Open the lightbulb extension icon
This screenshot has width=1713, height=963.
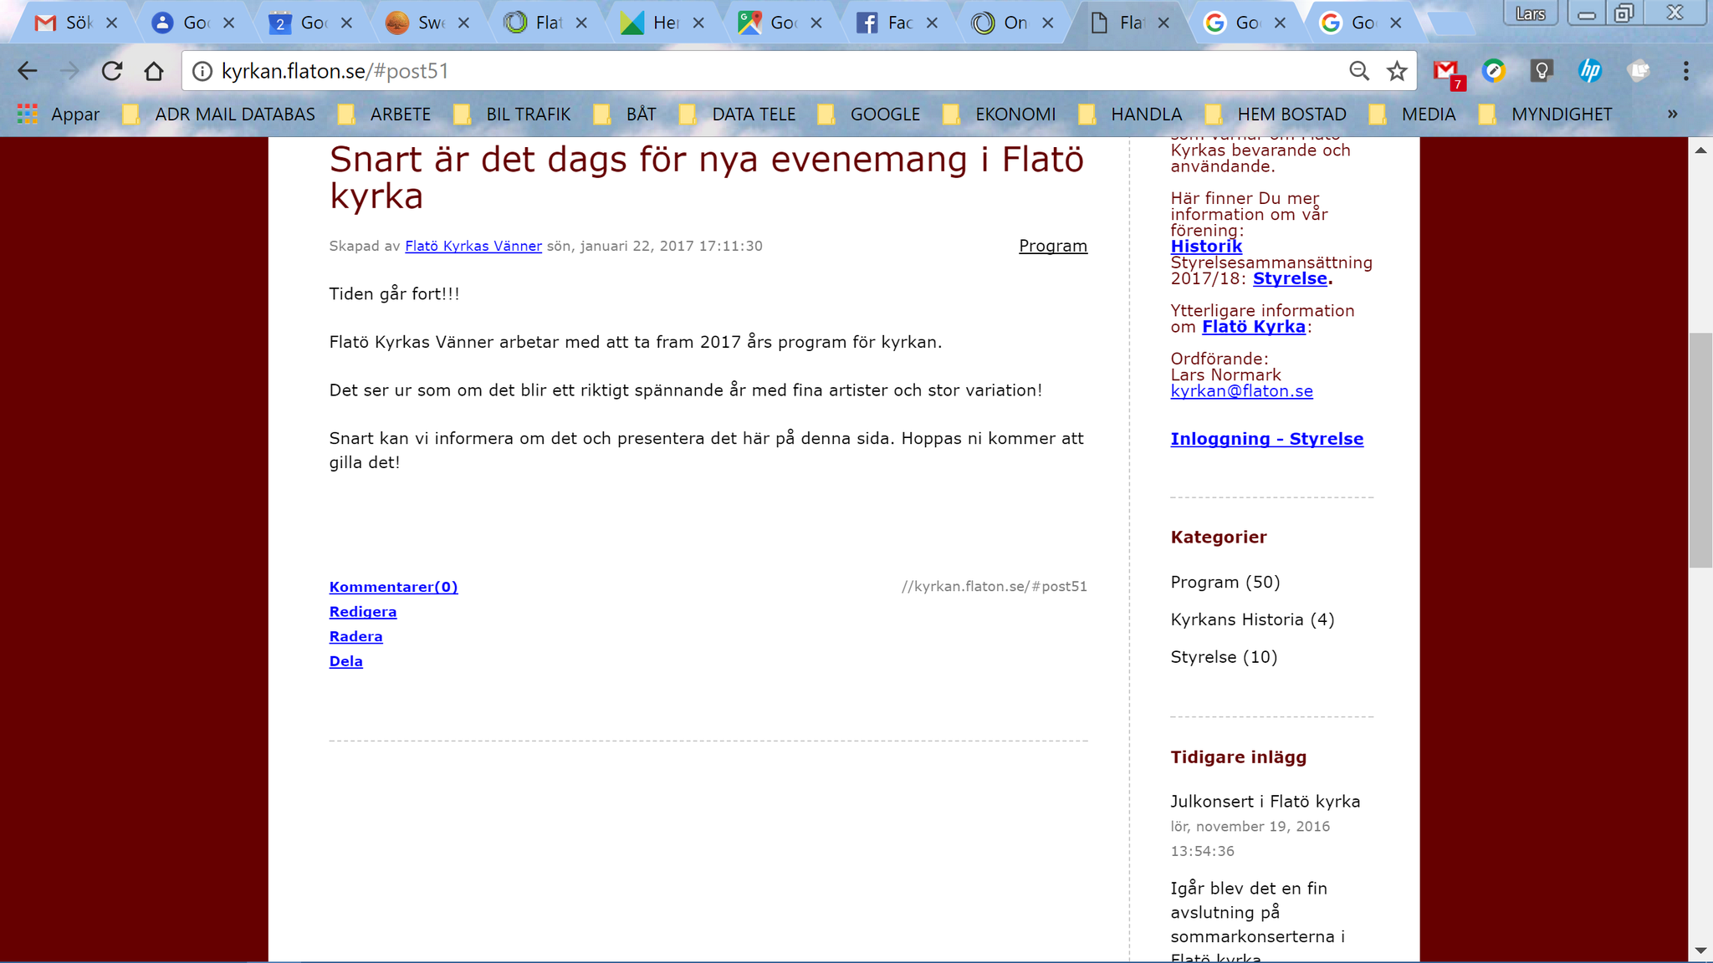click(x=1542, y=71)
